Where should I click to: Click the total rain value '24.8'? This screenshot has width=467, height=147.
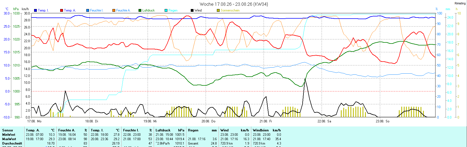[x=214, y=143]
